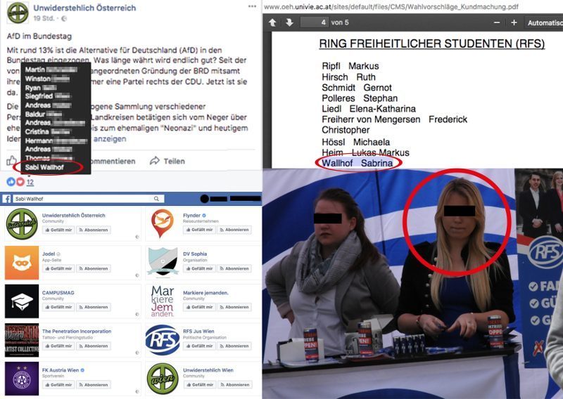
Task: Click Abonnieren for Markiere jemanden
Action: pos(234,307)
